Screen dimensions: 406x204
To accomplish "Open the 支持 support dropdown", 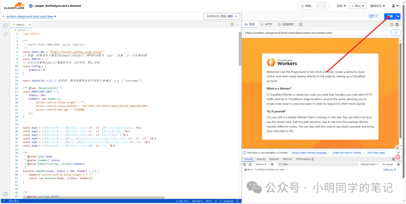I will coord(341,6).
